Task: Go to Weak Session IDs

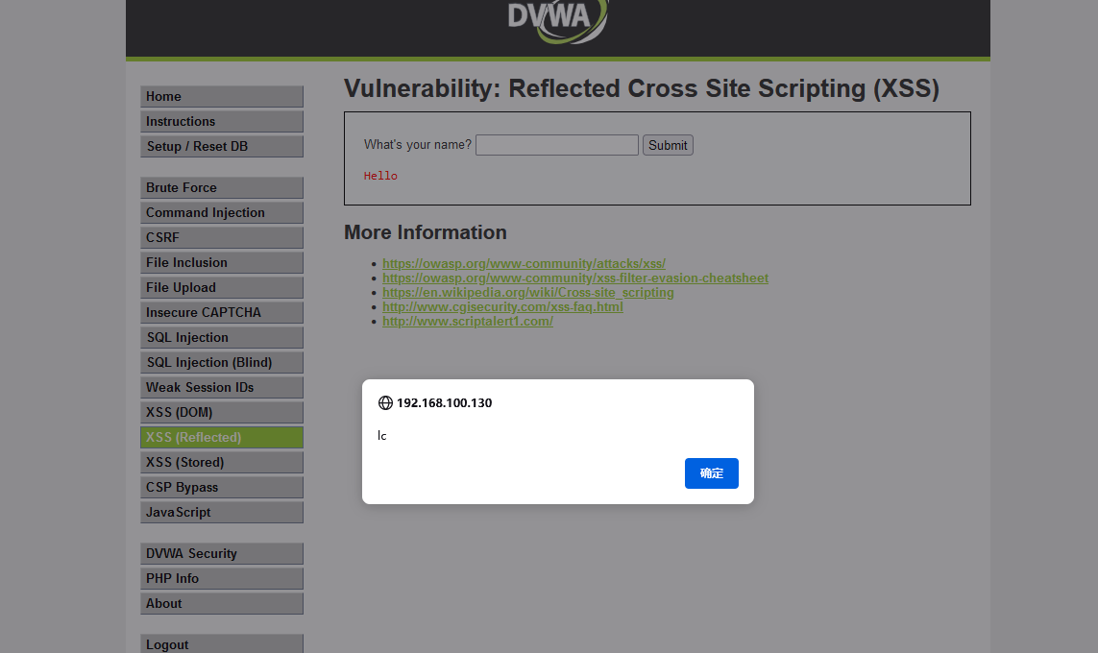Action: (222, 388)
